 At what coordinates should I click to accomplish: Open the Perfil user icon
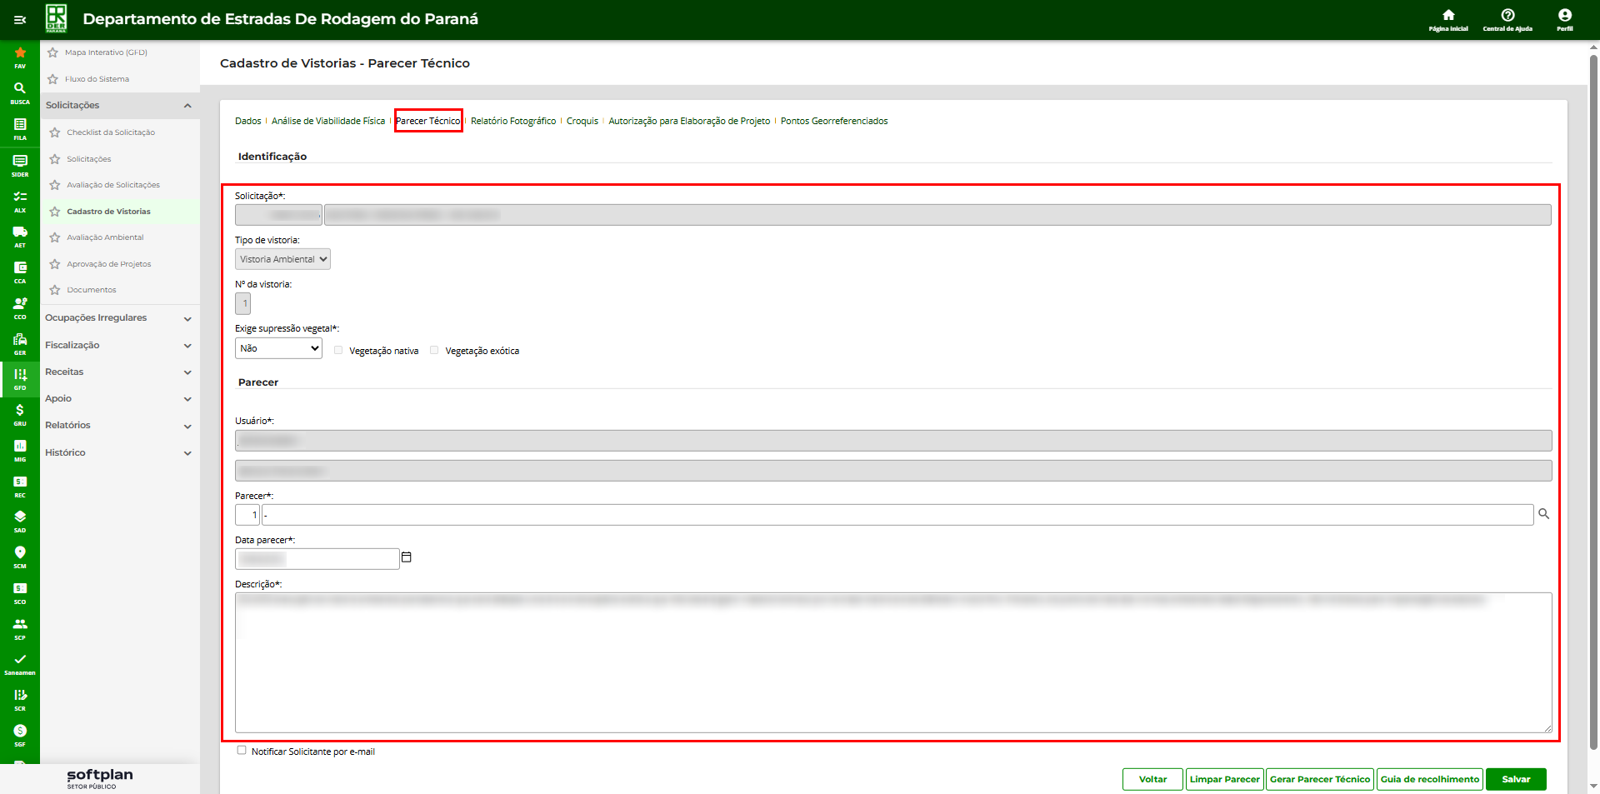coord(1564,16)
